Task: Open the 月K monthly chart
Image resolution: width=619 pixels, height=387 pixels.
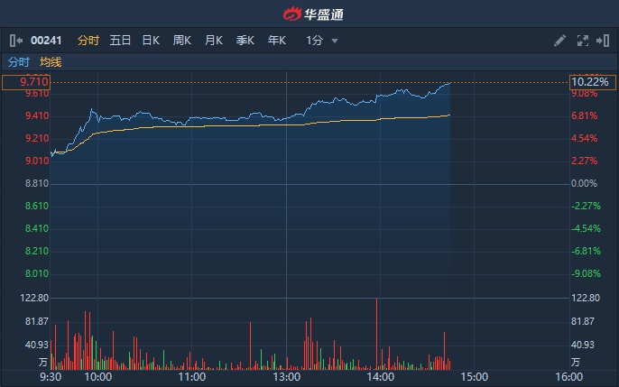Action: click(x=214, y=41)
